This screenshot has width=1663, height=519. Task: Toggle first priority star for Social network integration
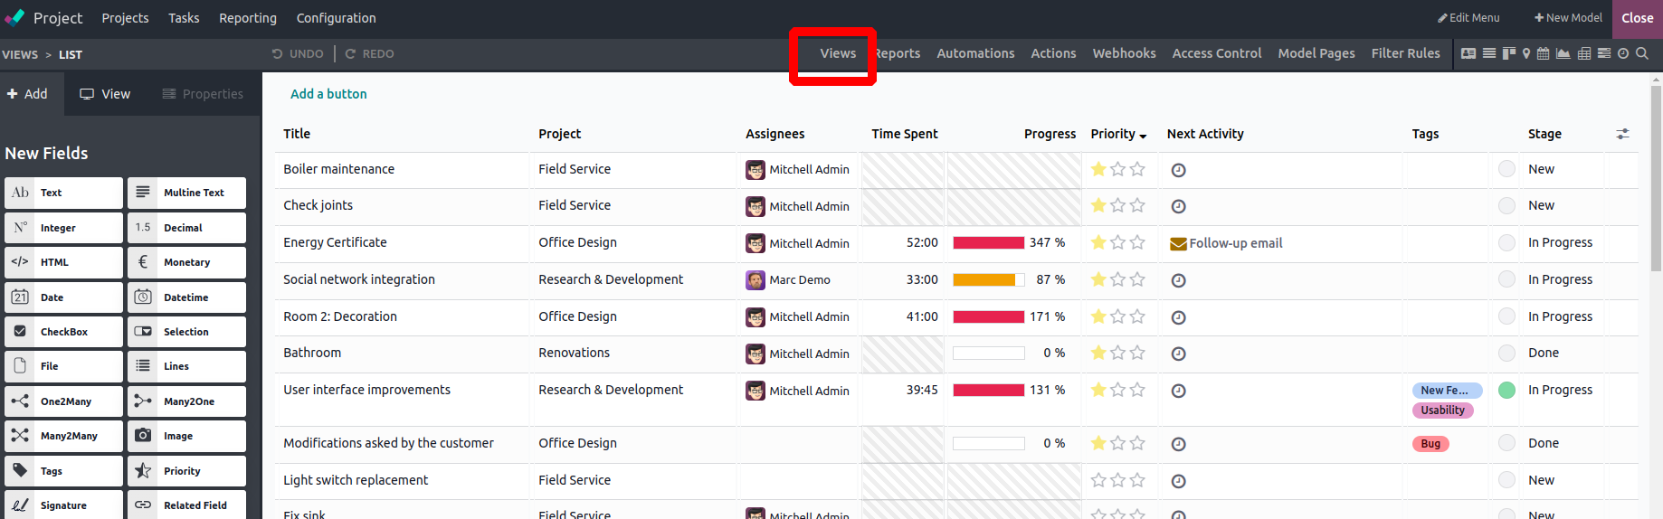[x=1098, y=279]
